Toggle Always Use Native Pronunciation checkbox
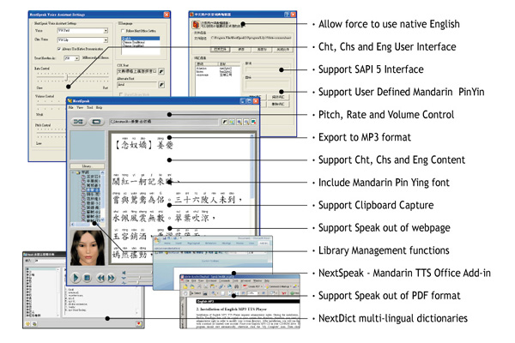Viewport: 515px width, 343px height. [58, 49]
